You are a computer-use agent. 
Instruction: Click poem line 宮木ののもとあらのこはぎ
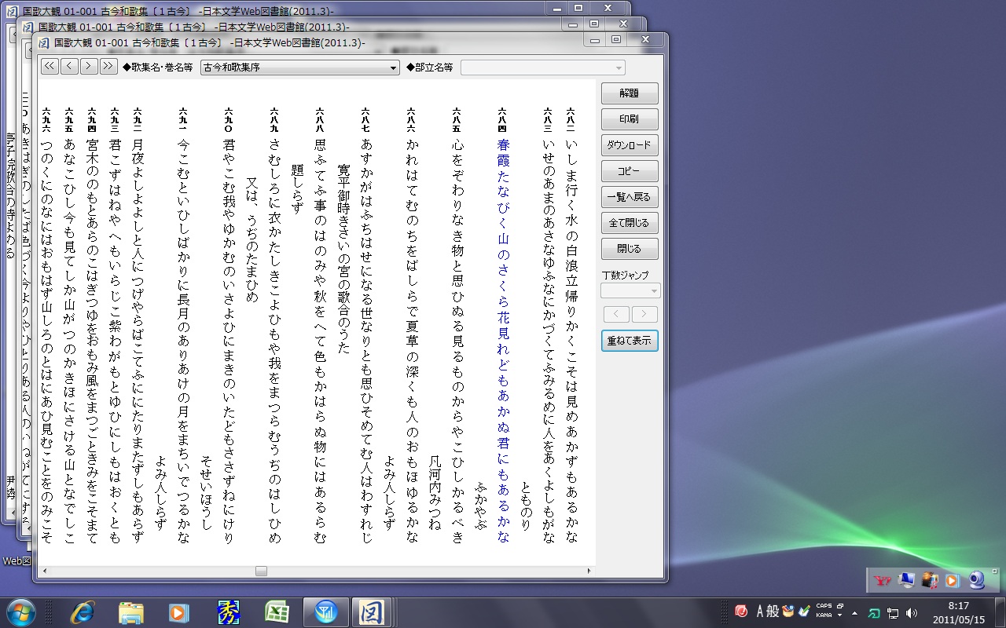pos(92,341)
